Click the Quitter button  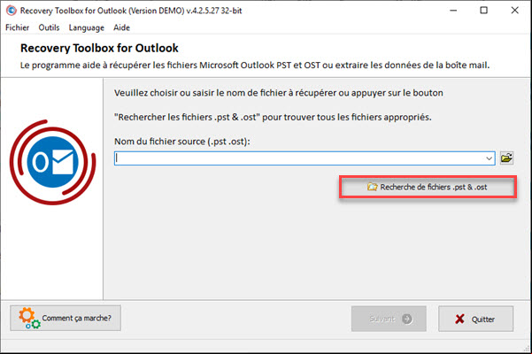point(475,319)
